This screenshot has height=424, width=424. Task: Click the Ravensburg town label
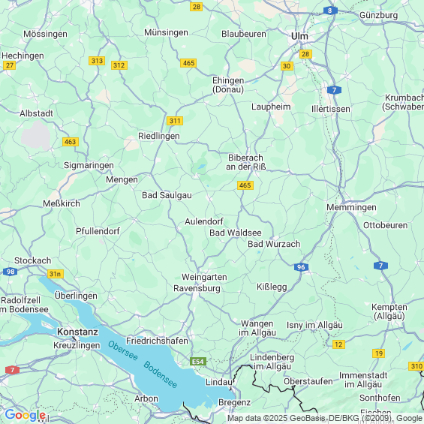coord(197,288)
